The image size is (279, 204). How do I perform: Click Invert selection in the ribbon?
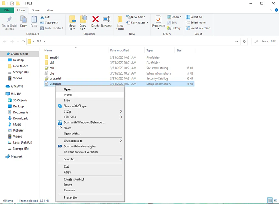[x=198, y=28]
